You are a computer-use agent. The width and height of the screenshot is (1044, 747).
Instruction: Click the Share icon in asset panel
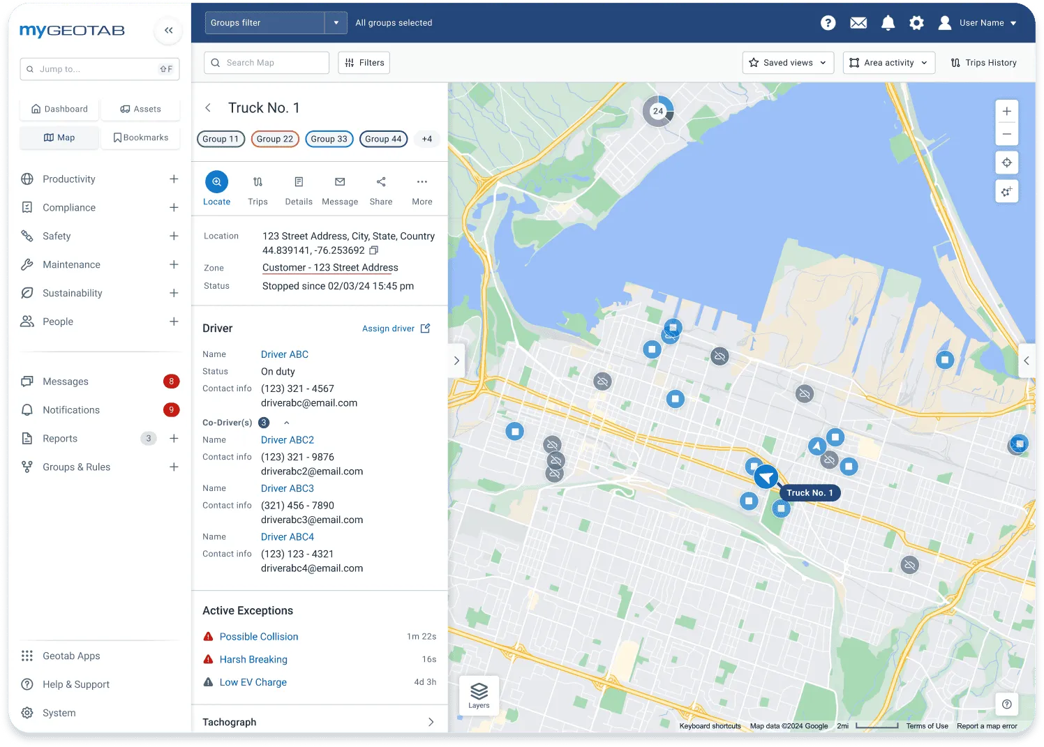(x=380, y=188)
